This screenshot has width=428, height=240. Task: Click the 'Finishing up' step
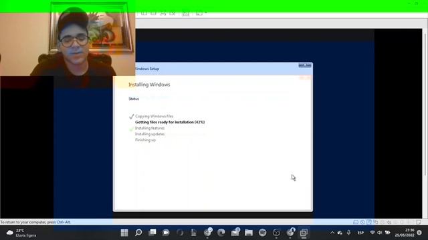tap(145, 140)
